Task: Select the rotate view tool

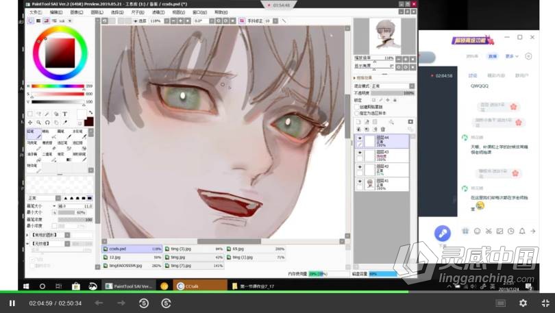Action: (x=47, y=123)
